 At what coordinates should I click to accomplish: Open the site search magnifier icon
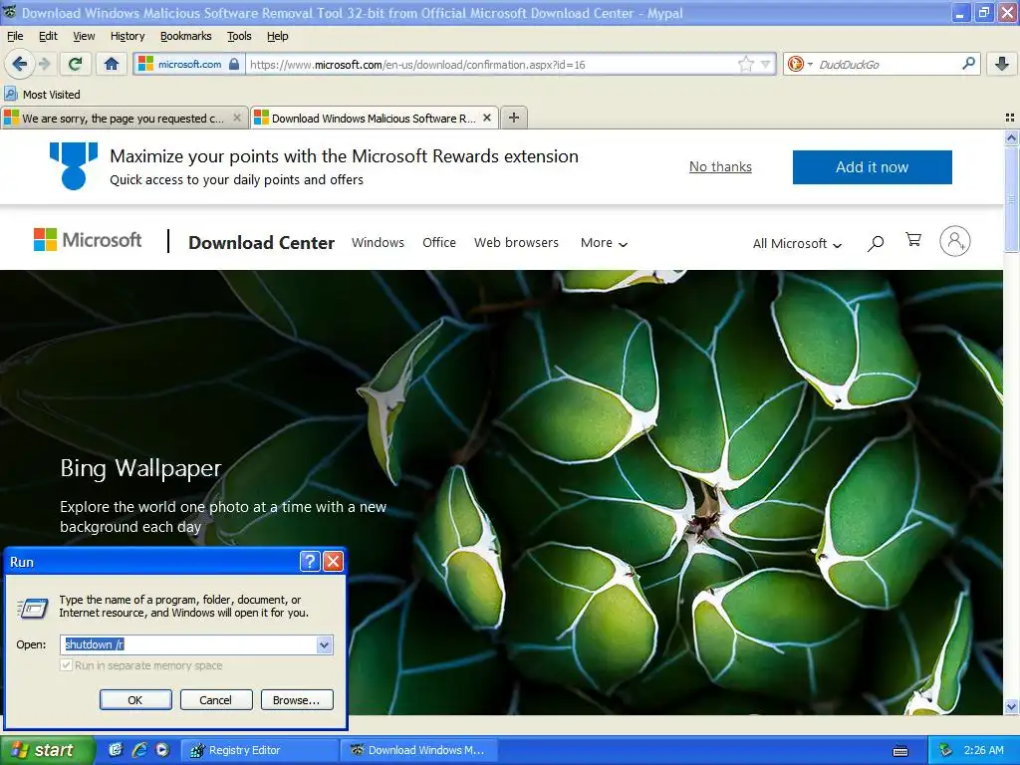pyautogui.click(x=876, y=243)
